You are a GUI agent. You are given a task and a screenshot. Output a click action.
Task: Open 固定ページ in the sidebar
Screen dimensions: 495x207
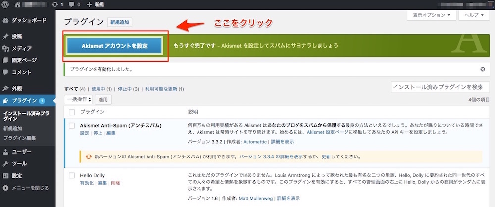pos(27,60)
